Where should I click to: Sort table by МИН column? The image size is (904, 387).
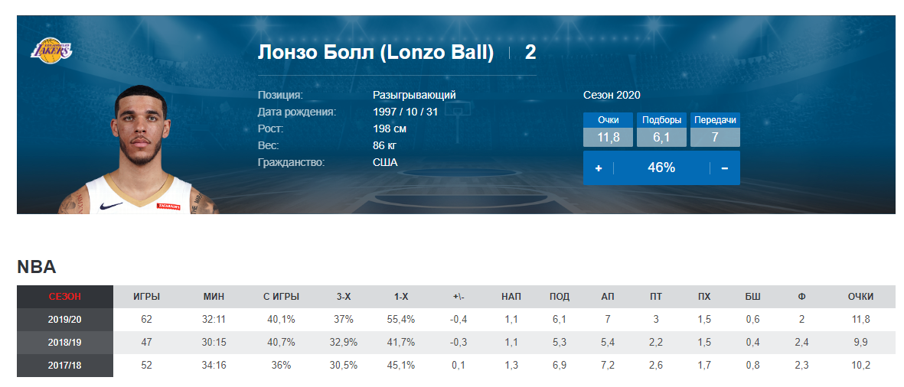coord(214,297)
